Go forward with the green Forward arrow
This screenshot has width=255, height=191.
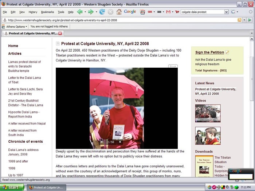91,12
